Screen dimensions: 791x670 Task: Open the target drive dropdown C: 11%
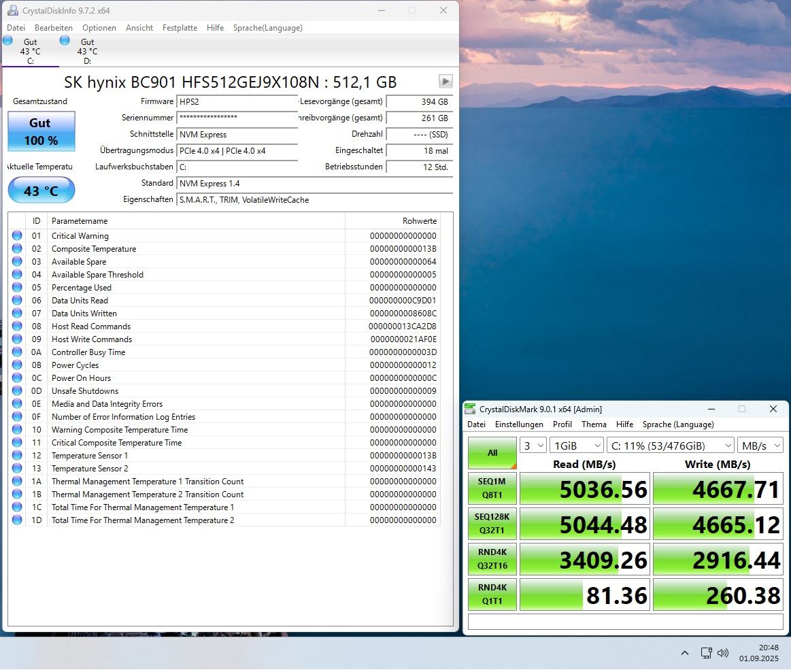point(671,446)
